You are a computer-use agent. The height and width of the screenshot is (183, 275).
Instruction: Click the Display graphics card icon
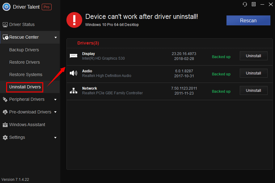[x=74, y=56]
